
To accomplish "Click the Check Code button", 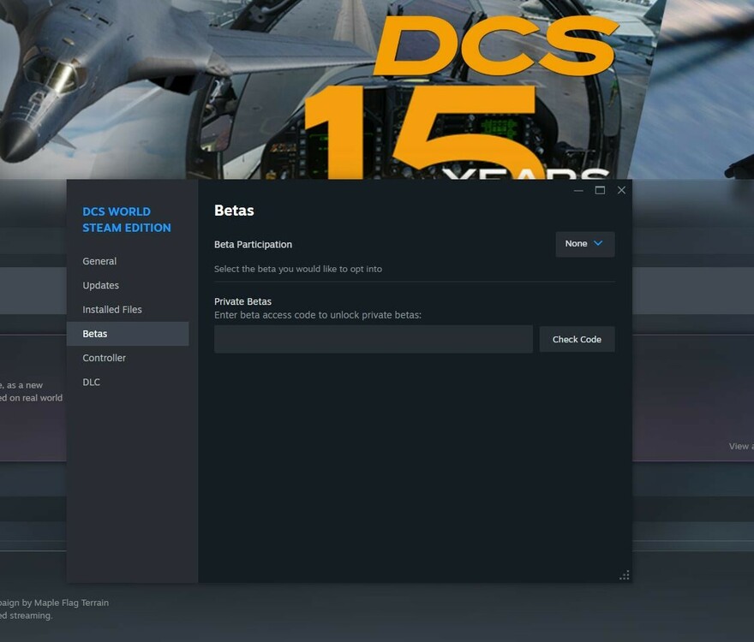I will (577, 339).
